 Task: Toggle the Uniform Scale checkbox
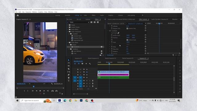[x=127, y=40]
